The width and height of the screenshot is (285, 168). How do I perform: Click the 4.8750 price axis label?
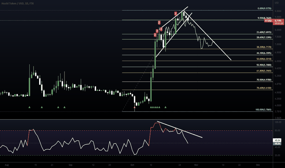tap(278, 84)
